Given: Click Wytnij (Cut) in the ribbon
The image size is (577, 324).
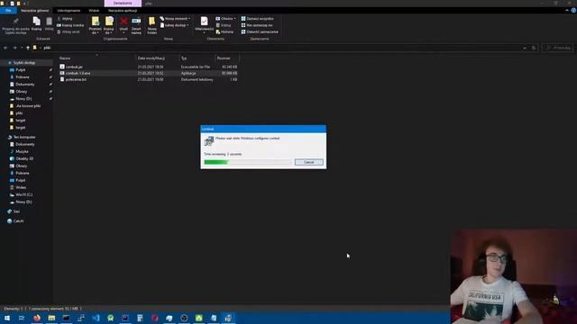Looking at the screenshot, I should pos(65,18).
